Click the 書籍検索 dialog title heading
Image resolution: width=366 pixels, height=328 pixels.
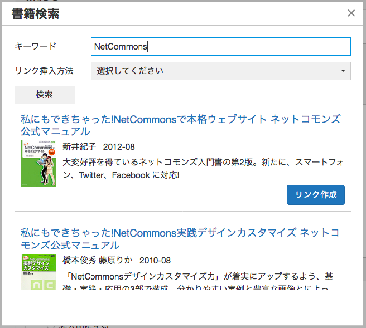(36, 14)
